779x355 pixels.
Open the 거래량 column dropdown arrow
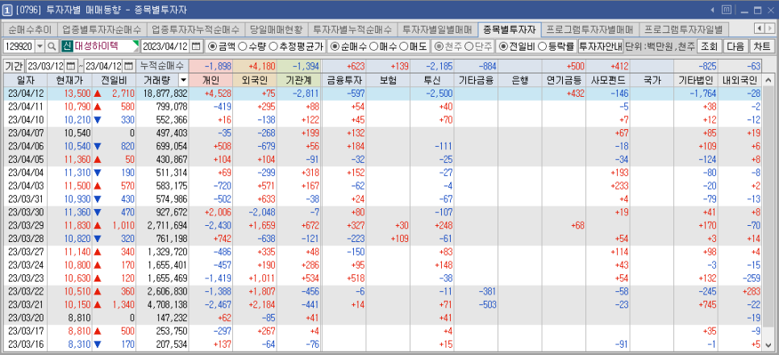183,81
